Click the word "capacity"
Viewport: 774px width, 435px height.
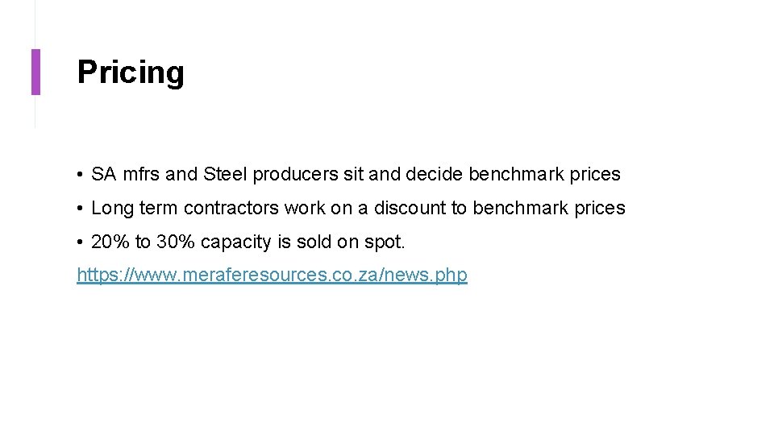tap(235, 242)
